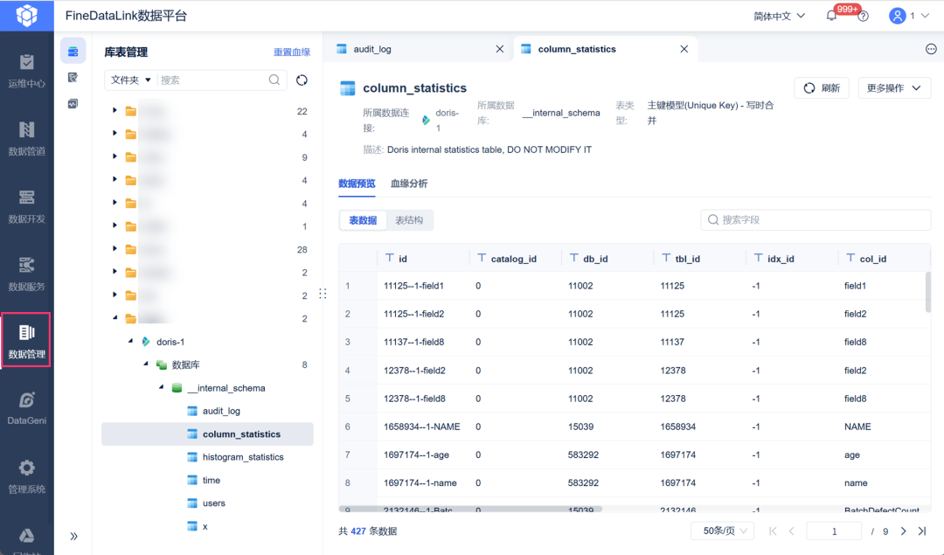944x555 pixels.
Task: Expand the folder with count 28
Action: [115, 248]
